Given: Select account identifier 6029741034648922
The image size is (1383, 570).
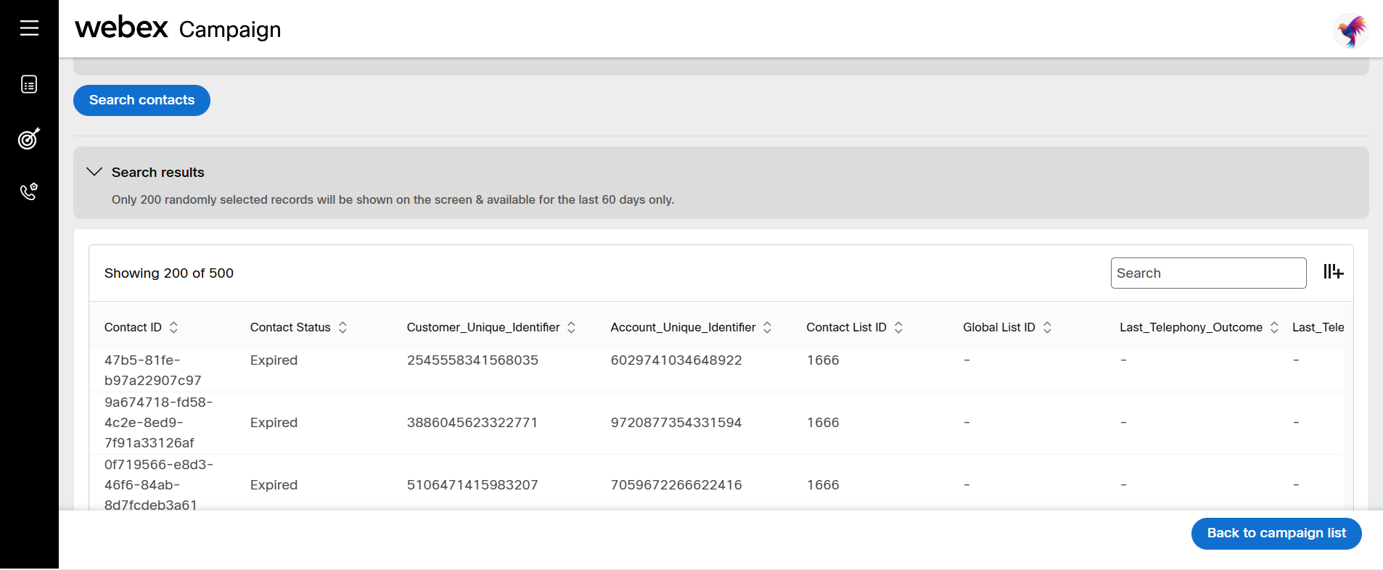Looking at the screenshot, I should pos(676,360).
